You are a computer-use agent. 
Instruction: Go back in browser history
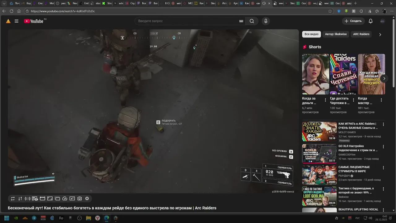pyautogui.click(x=4, y=11)
